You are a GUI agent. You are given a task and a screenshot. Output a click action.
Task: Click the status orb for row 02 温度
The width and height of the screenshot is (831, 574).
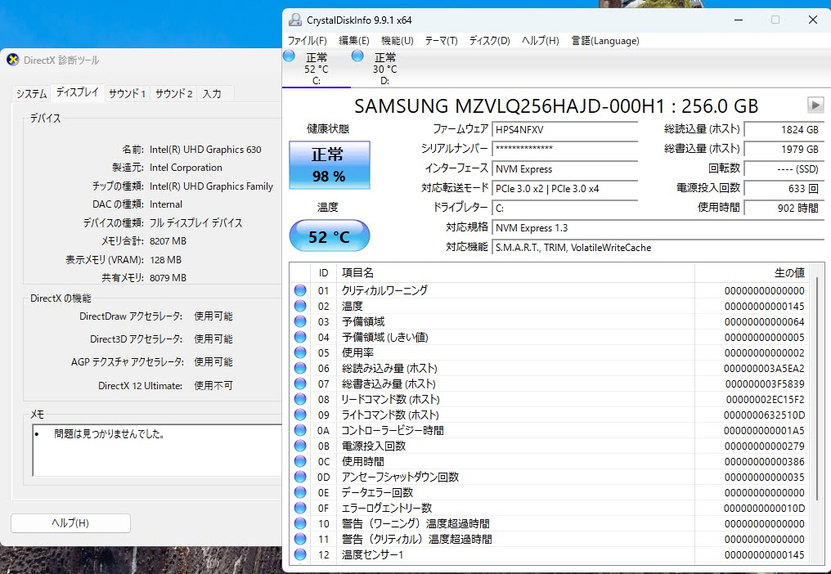coord(300,306)
